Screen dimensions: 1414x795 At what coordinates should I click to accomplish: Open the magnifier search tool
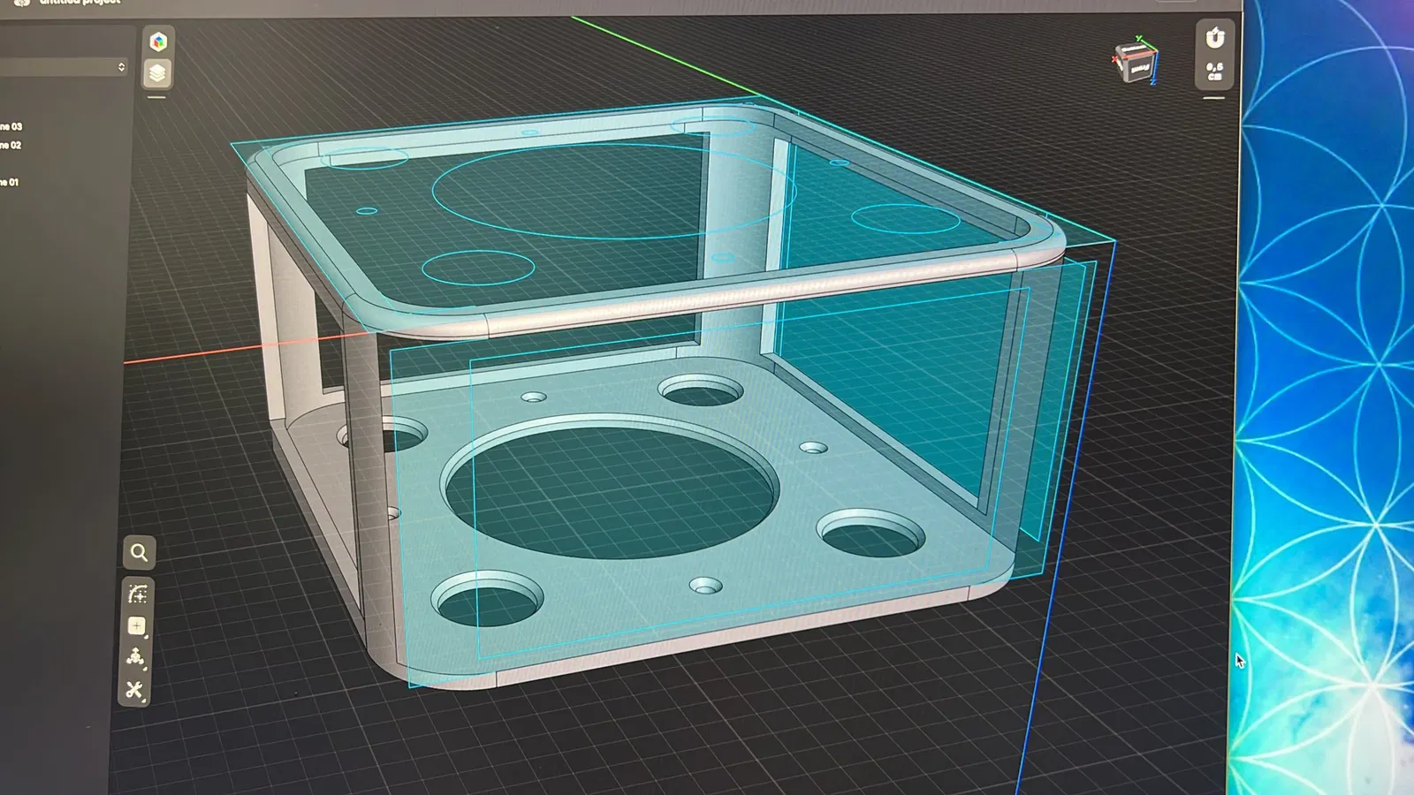point(139,553)
